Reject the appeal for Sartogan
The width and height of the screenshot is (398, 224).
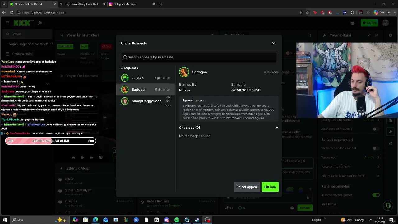247,187
